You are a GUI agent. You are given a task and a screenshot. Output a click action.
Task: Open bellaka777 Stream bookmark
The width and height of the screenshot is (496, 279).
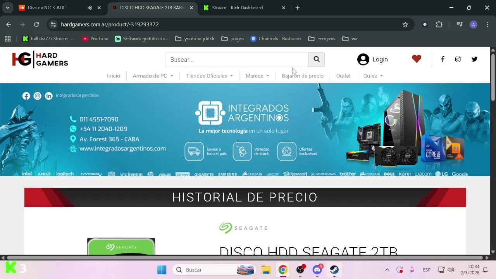[49, 39]
